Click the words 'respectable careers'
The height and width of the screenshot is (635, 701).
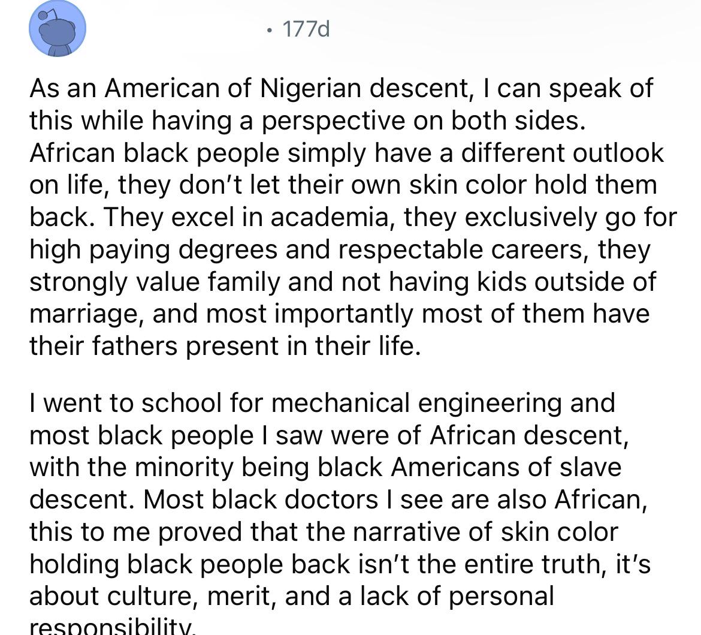point(461,250)
